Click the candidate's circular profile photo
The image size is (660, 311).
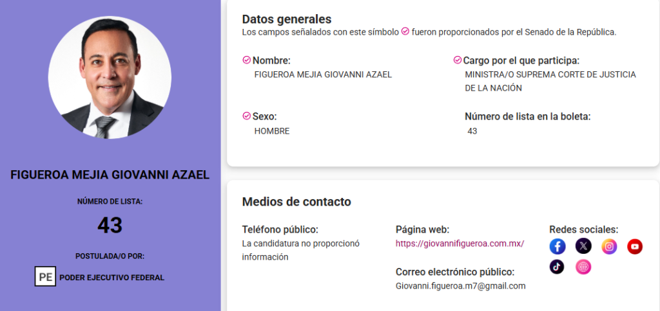(x=110, y=78)
